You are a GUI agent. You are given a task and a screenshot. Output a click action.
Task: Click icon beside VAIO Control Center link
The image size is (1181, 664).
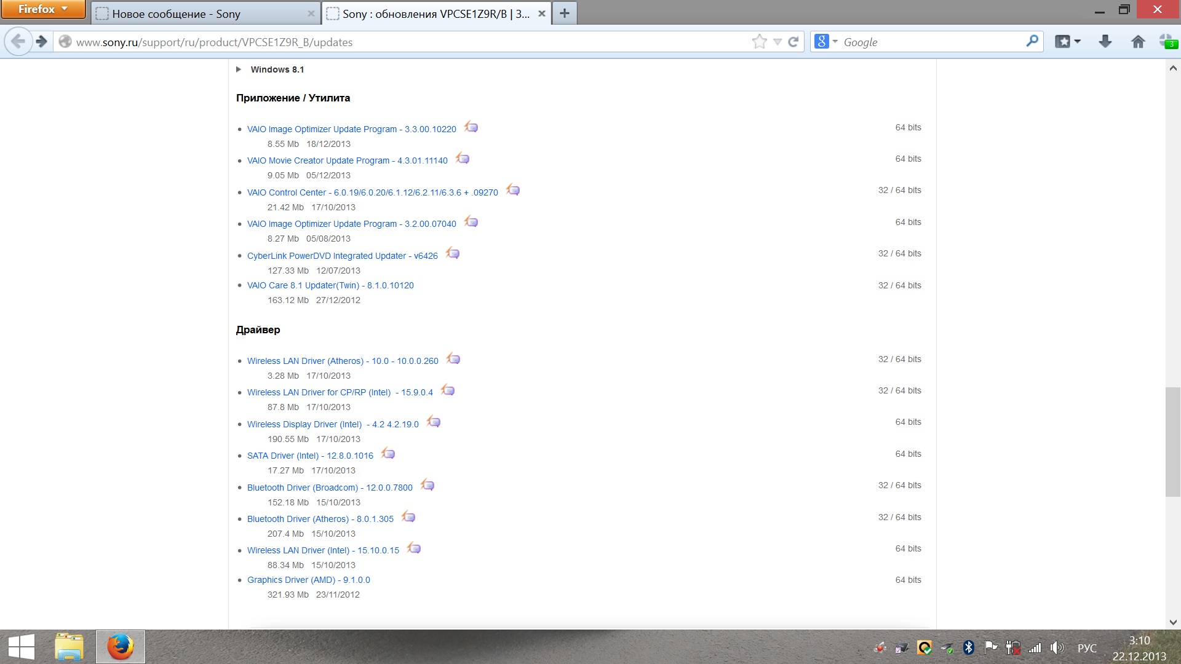513,191
